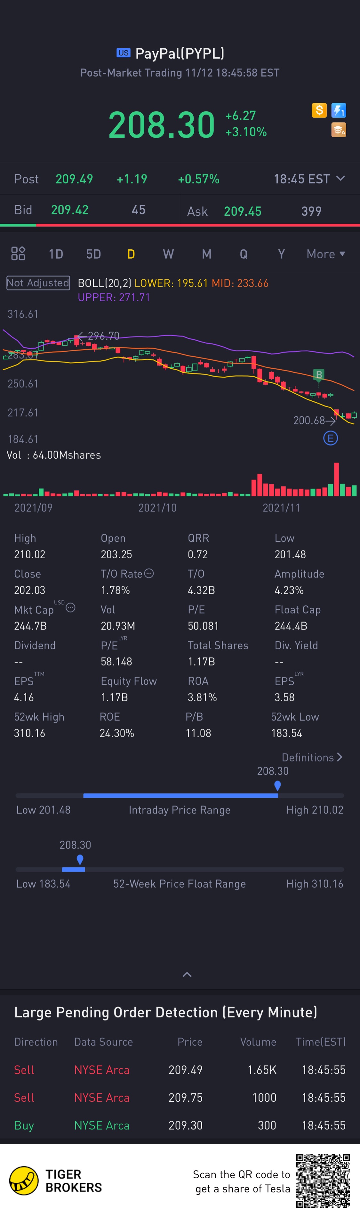360x1218 pixels.
Task: Select the 5D chart tab
Action: [x=93, y=254]
